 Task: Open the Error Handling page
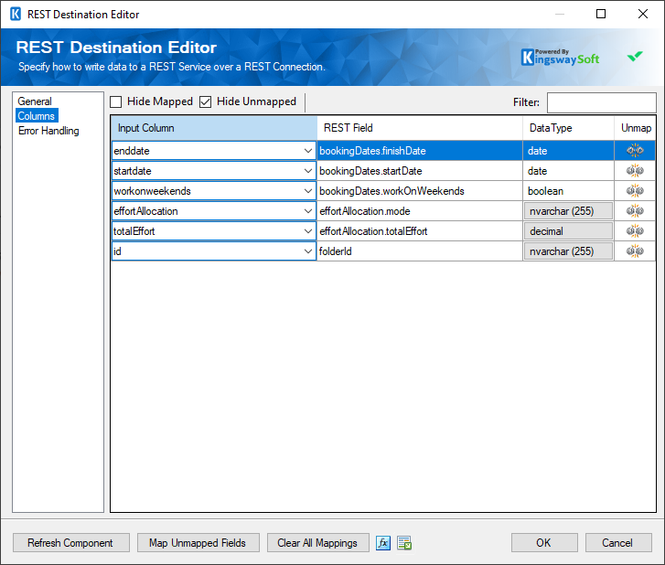(48, 131)
